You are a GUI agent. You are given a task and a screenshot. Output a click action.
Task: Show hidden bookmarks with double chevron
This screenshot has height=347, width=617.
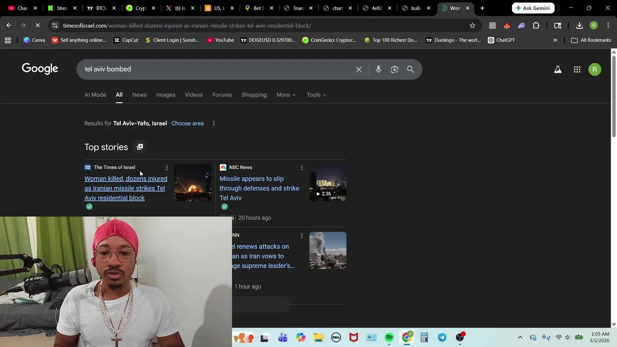point(555,40)
